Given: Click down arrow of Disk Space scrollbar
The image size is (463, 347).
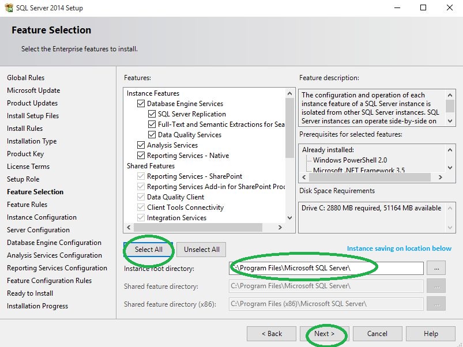Looking at the screenshot, I should pyautogui.click(x=450, y=227).
